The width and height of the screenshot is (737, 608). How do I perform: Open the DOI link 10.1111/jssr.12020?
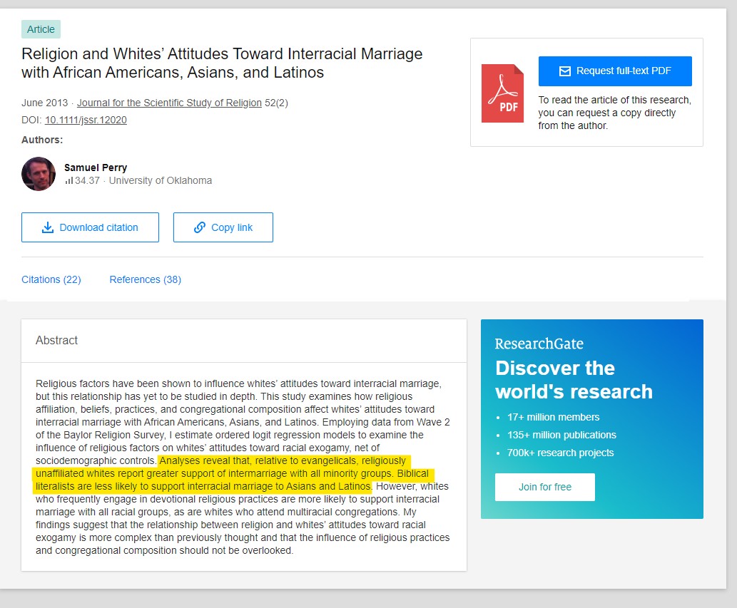click(x=86, y=120)
